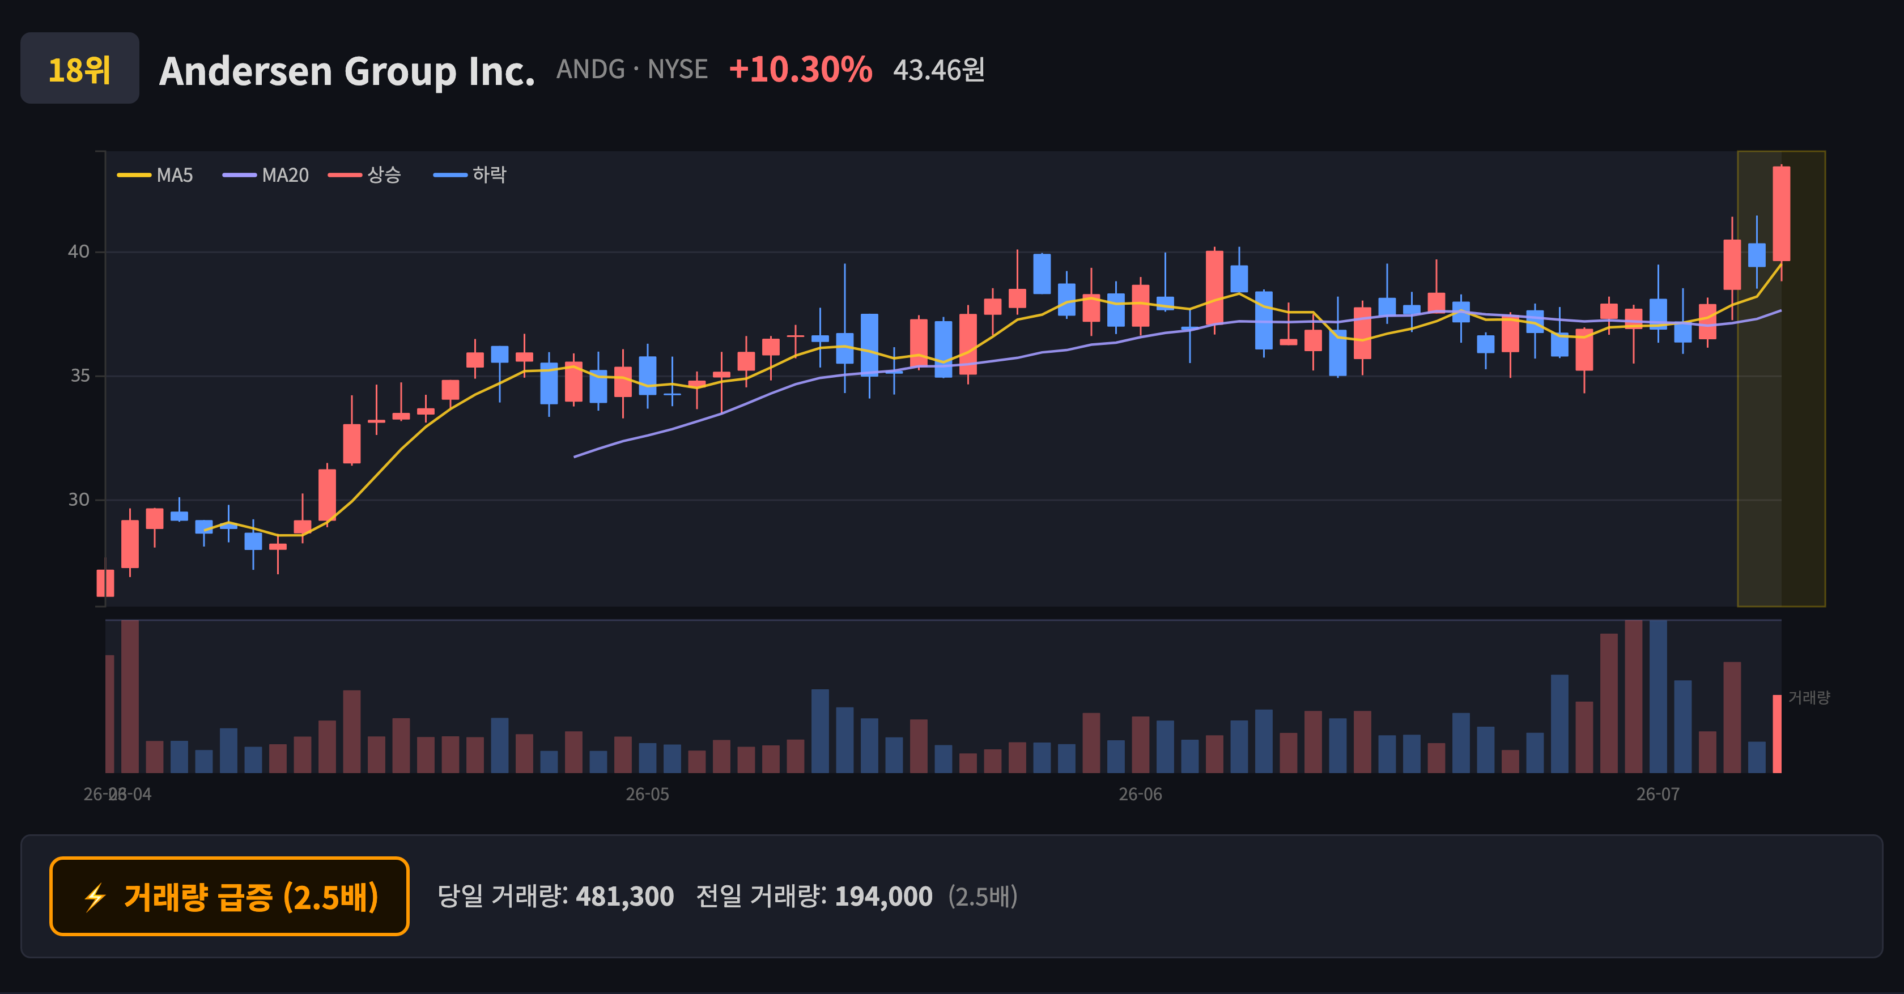Select the 26-07 date axis label
The height and width of the screenshot is (994, 1904).
1658,795
